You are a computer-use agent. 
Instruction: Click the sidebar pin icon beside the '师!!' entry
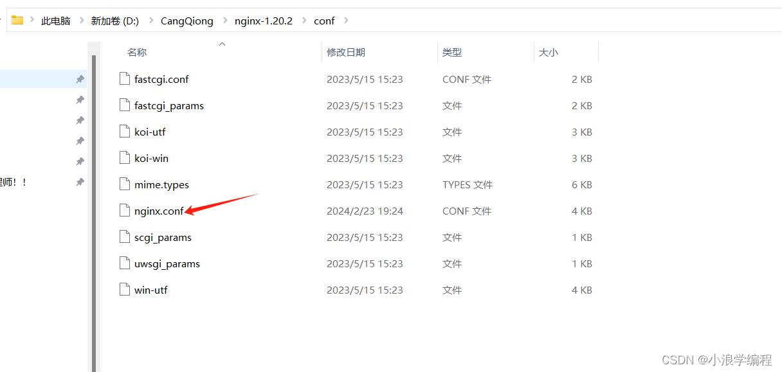pos(80,182)
